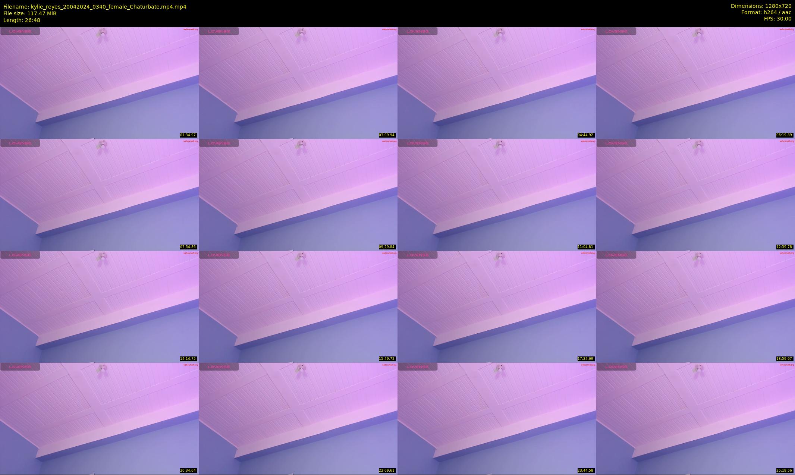Open the frame stamped 03:09.94
The width and height of the screenshot is (795, 475).
click(x=298, y=83)
